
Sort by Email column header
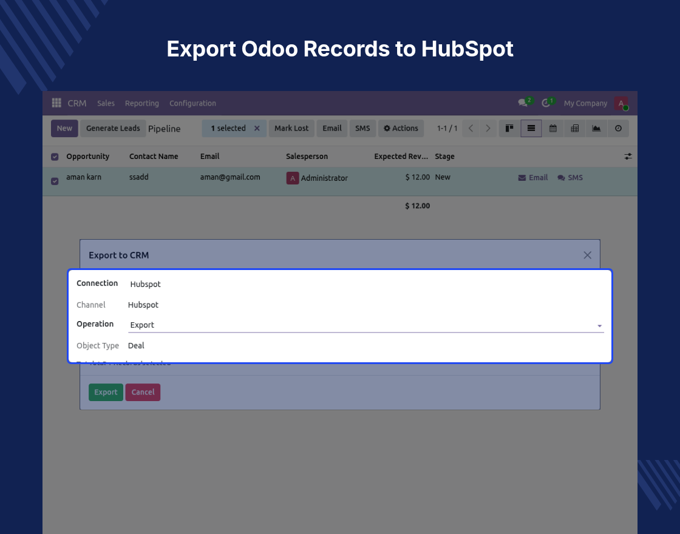(209, 157)
